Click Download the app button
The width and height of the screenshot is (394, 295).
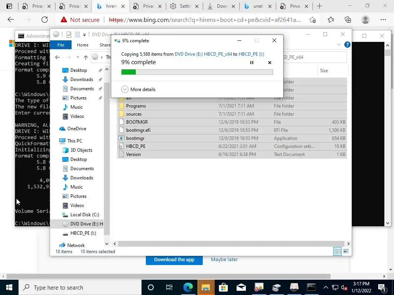pyautogui.click(x=174, y=260)
